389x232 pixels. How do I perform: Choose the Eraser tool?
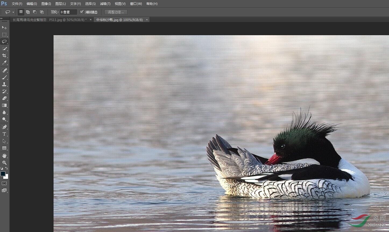tap(4, 98)
